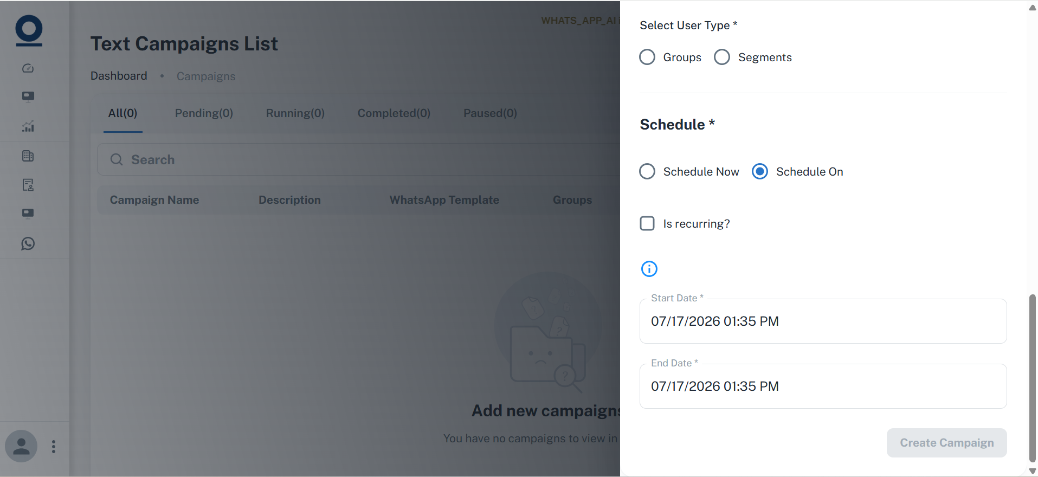
Task: Click the Start Date field
Action: tap(823, 321)
